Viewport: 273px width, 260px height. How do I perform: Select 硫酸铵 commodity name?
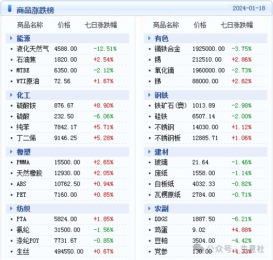tap(26, 105)
